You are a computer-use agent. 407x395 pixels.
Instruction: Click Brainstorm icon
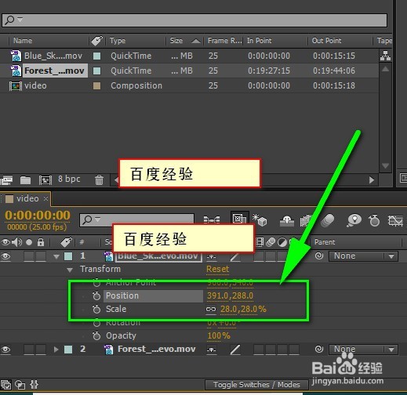354,220
